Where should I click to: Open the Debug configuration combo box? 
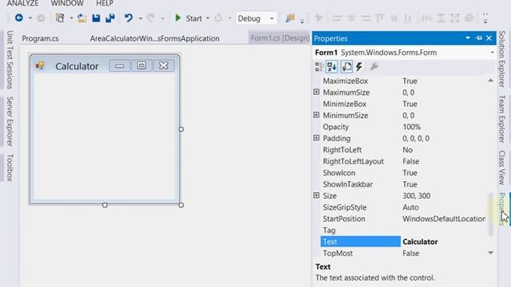255,18
